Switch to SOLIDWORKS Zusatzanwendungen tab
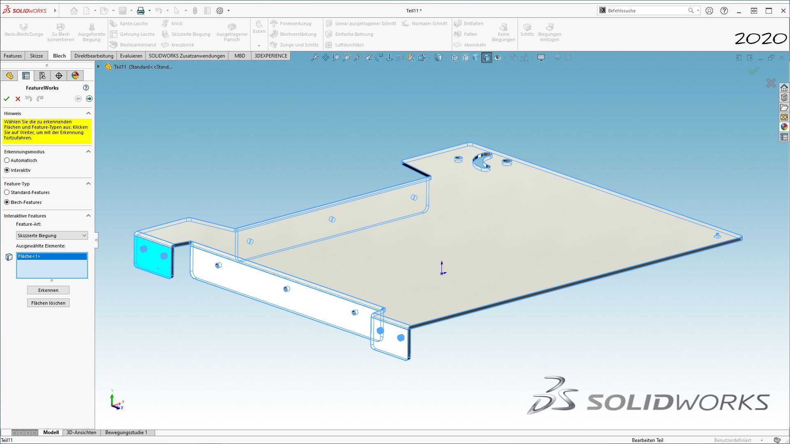The width and height of the screenshot is (790, 444). pos(187,56)
